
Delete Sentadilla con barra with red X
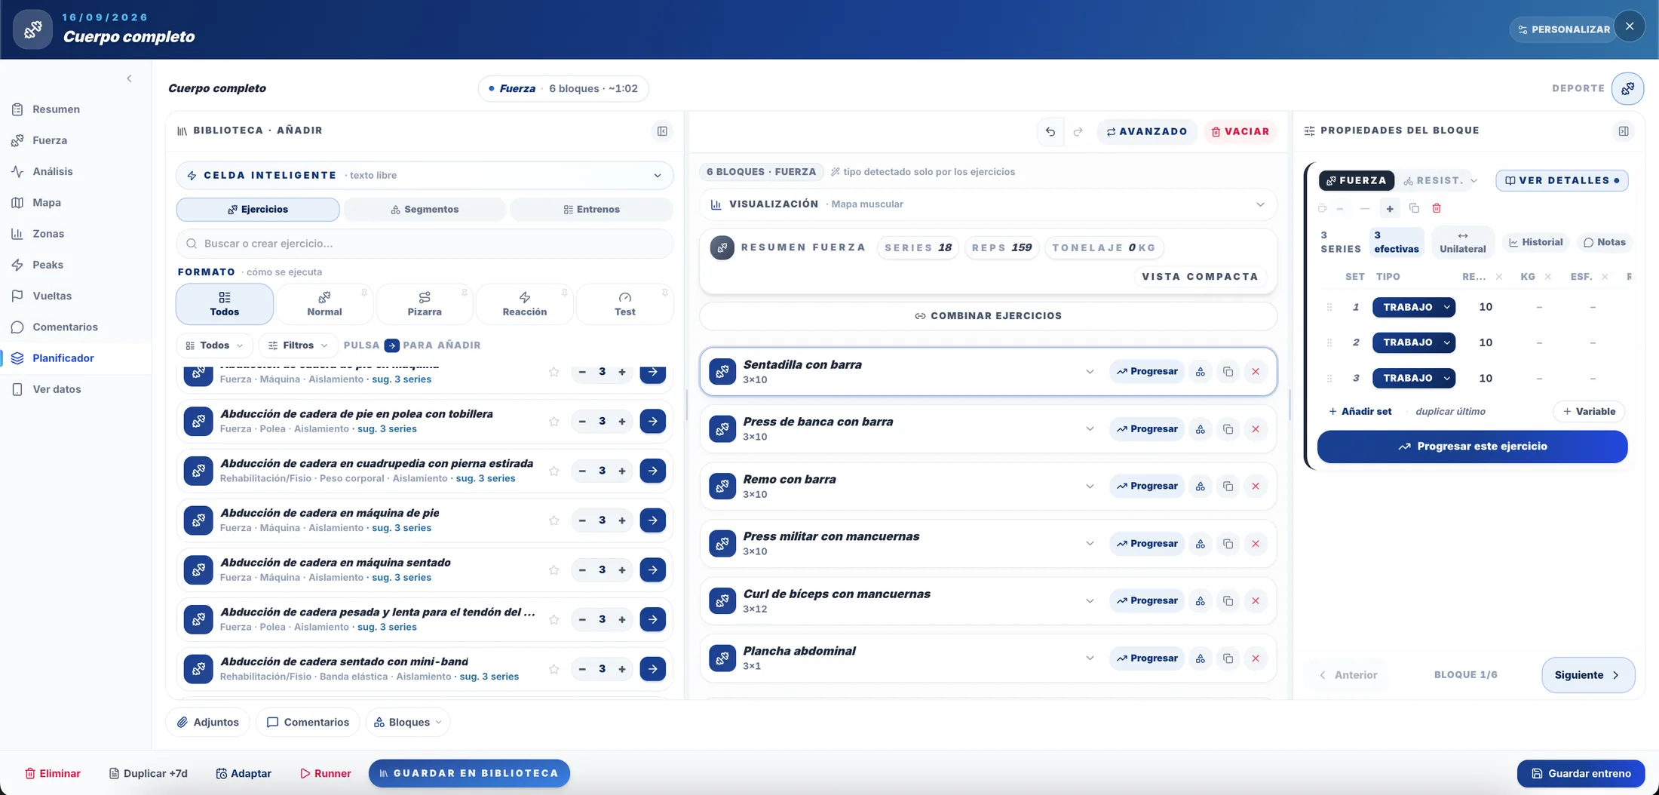click(1256, 371)
